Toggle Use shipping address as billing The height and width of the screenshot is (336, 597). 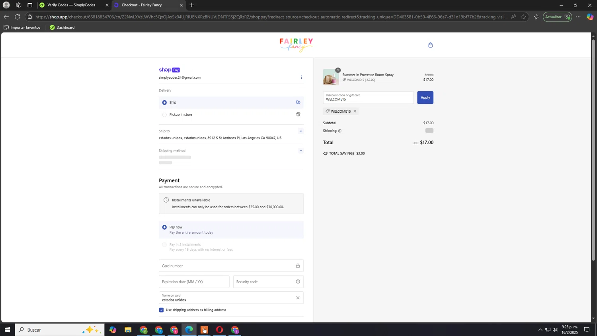[x=161, y=310]
